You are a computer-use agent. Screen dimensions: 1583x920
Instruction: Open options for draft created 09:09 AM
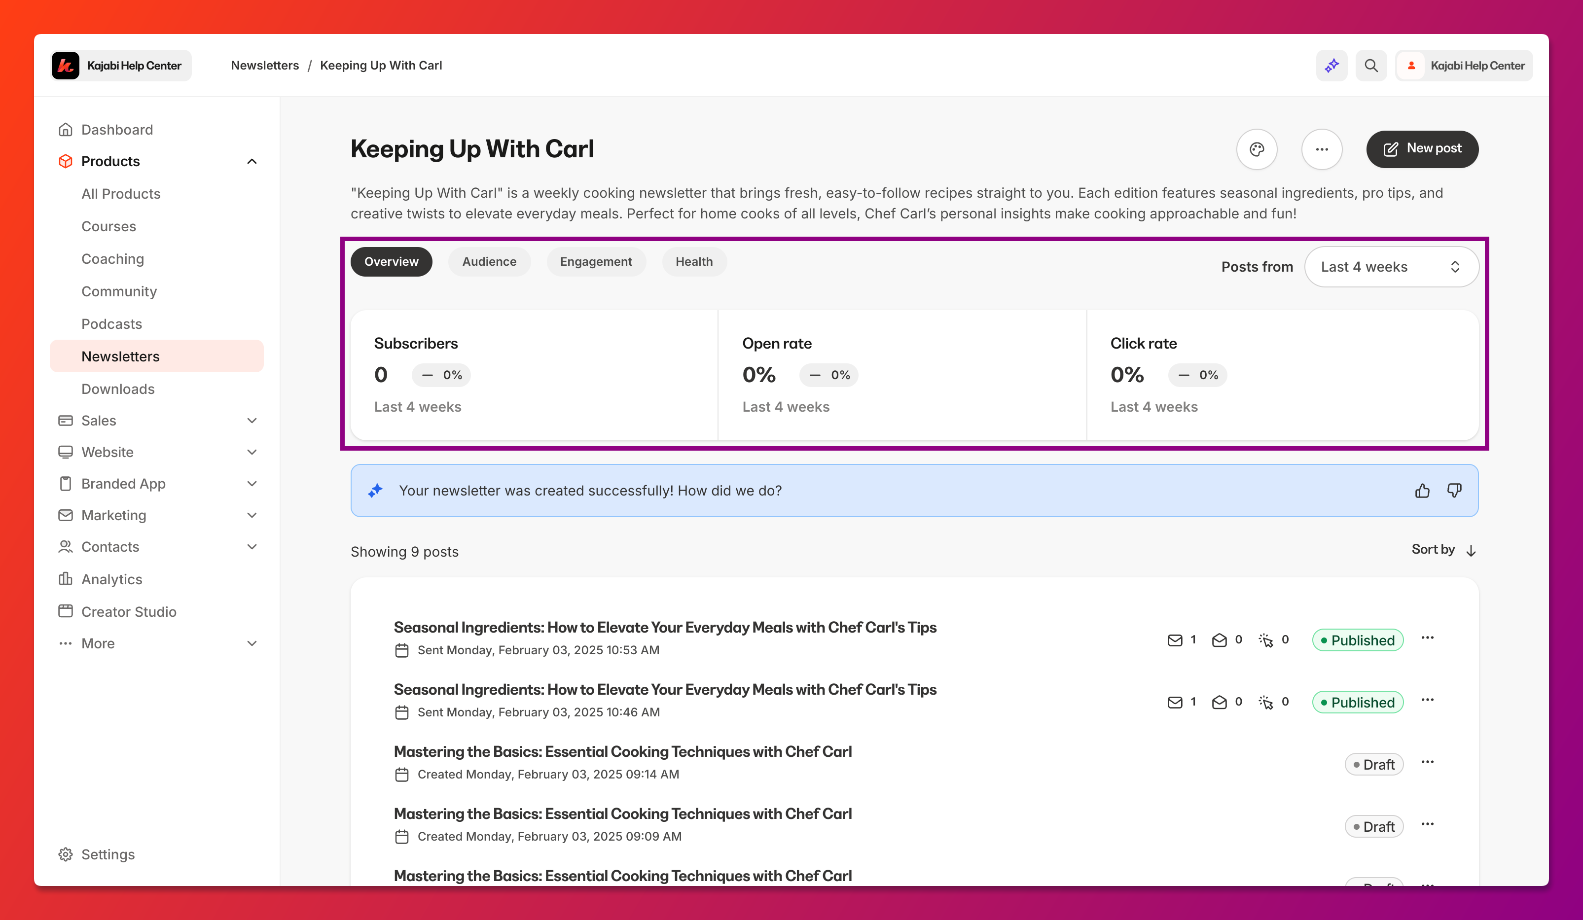[x=1427, y=824]
